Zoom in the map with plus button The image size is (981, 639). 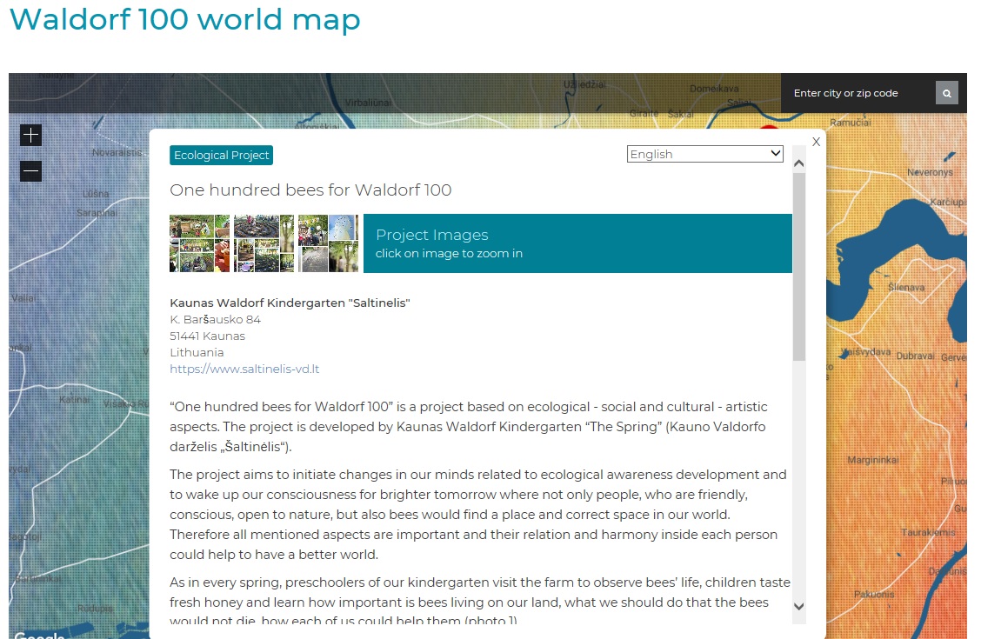30,135
